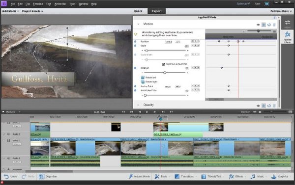Click the Save button

[x=257, y=4]
